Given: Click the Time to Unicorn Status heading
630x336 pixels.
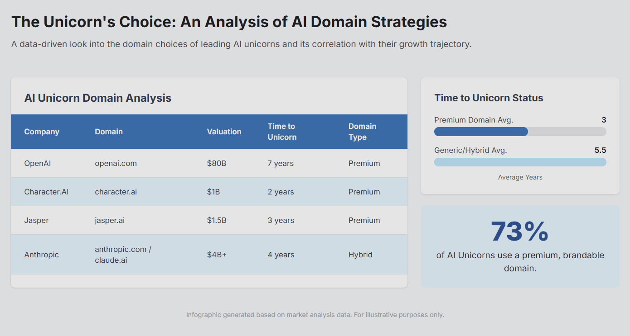Looking at the screenshot, I should [x=489, y=98].
